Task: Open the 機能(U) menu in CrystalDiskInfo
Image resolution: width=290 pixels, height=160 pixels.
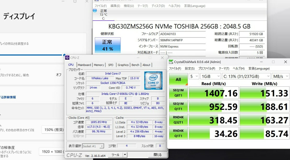Action: pos(129,6)
